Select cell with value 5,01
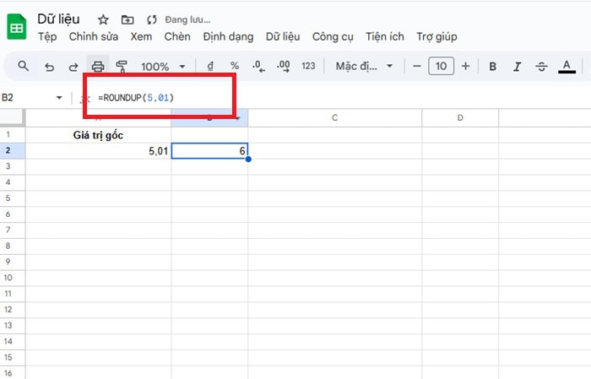 [x=98, y=151]
